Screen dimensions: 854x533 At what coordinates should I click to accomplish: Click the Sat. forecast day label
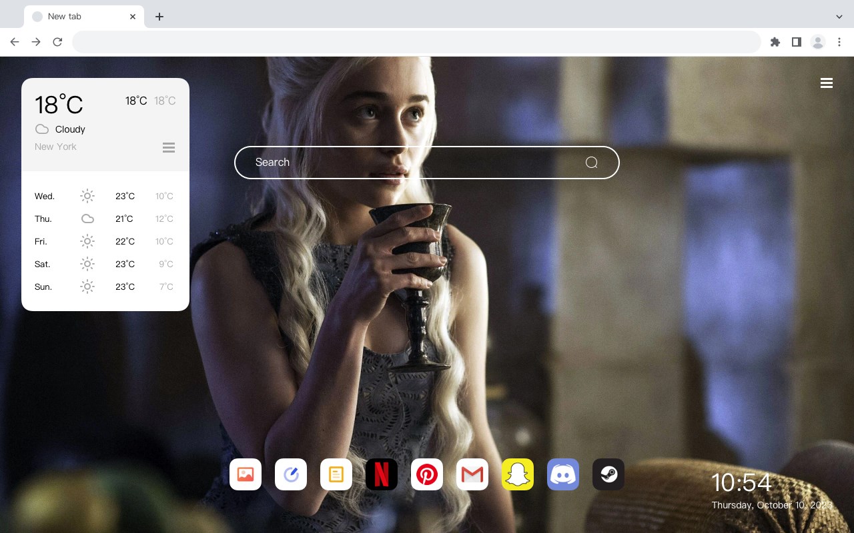[43, 264]
